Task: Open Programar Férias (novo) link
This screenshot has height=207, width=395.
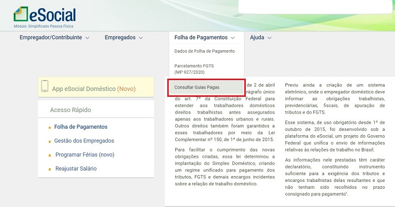Action: (x=84, y=155)
